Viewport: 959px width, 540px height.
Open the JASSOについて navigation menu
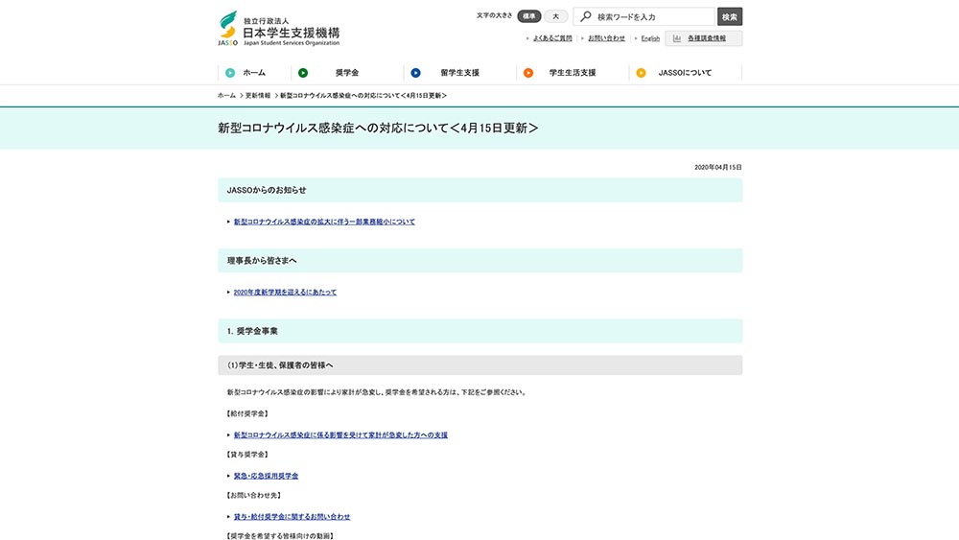click(x=685, y=73)
